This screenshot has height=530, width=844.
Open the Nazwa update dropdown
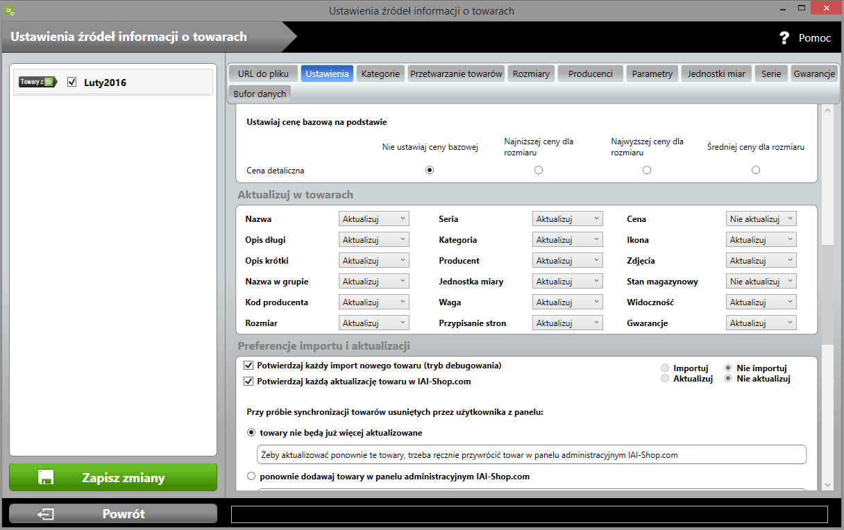coord(374,219)
